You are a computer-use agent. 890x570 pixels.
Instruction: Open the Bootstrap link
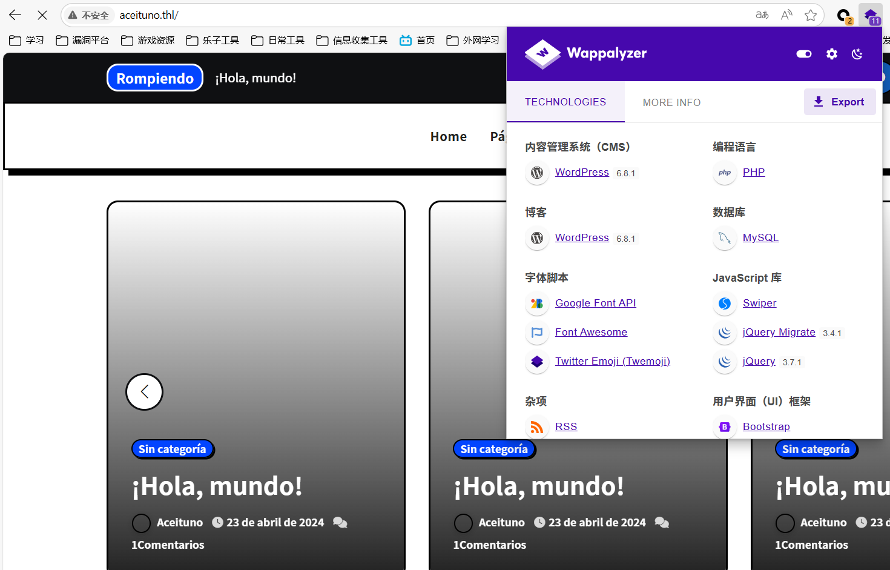pos(766,426)
